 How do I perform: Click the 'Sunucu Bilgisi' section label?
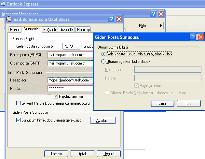click(x=23, y=39)
